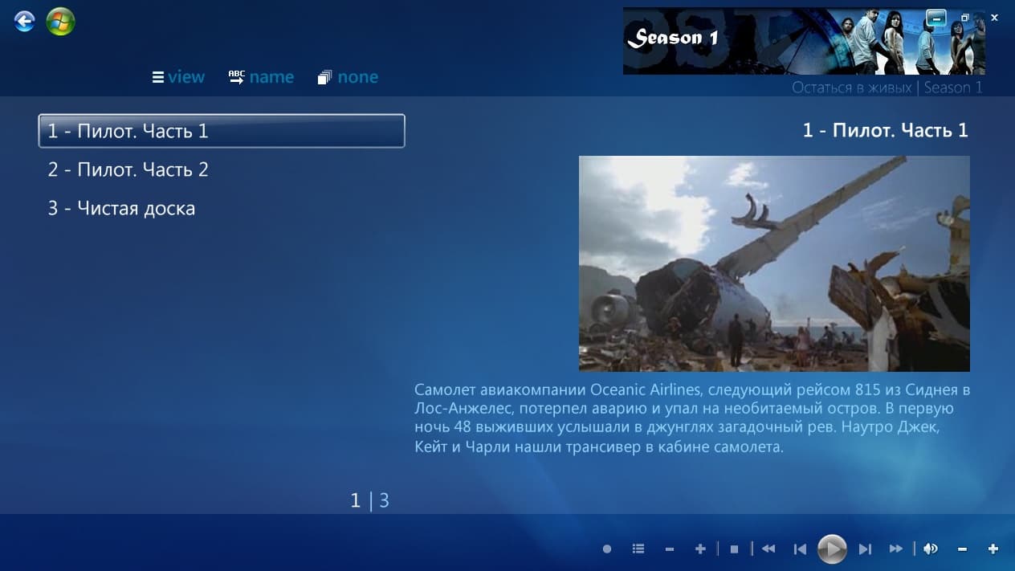Skip forward to next item

(865, 549)
